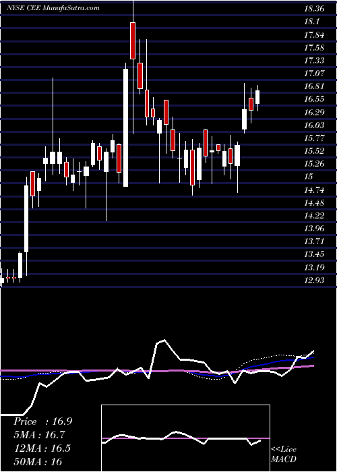Click the 16.03 price axis label
Screen dimensions: 337x472
(x=314, y=125)
